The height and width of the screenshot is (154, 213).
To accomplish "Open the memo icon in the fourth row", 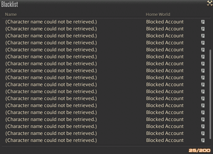I will pos(203,43).
